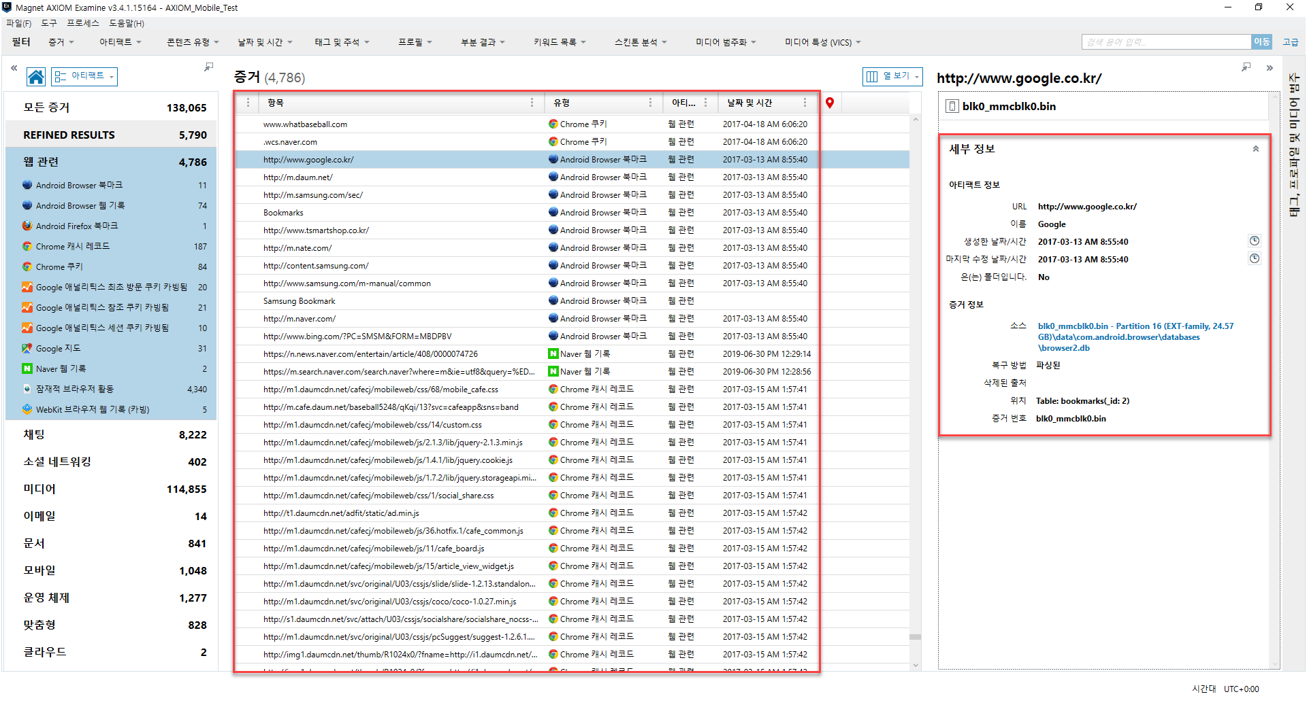Select Naver 웹 기록 artifact
Viewport: 1307px width, 707px height.
tap(111, 368)
